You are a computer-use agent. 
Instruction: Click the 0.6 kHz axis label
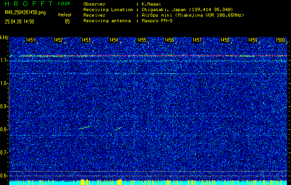click(x=4, y=176)
